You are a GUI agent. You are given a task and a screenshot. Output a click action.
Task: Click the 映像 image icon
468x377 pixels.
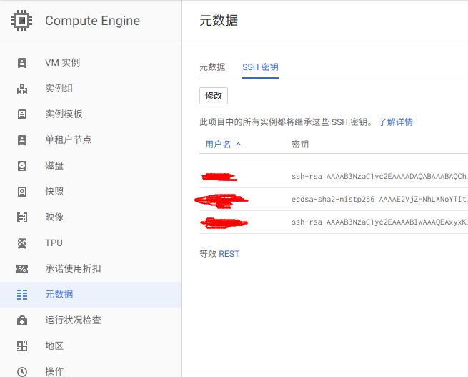click(x=22, y=217)
